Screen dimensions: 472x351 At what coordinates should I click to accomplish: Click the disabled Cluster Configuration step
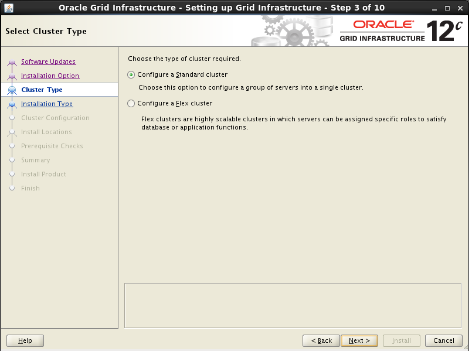[x=55, y=118]
